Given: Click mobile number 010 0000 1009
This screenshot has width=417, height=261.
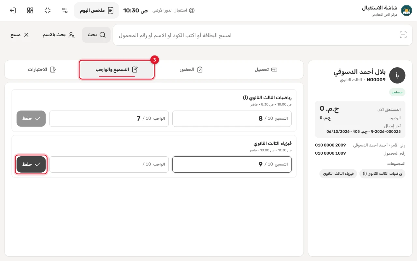Looking at the screenshot, I should point(330,153).
